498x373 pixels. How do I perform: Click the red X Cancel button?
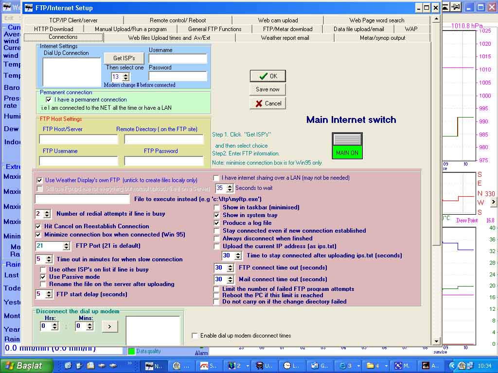coord(267,103)
